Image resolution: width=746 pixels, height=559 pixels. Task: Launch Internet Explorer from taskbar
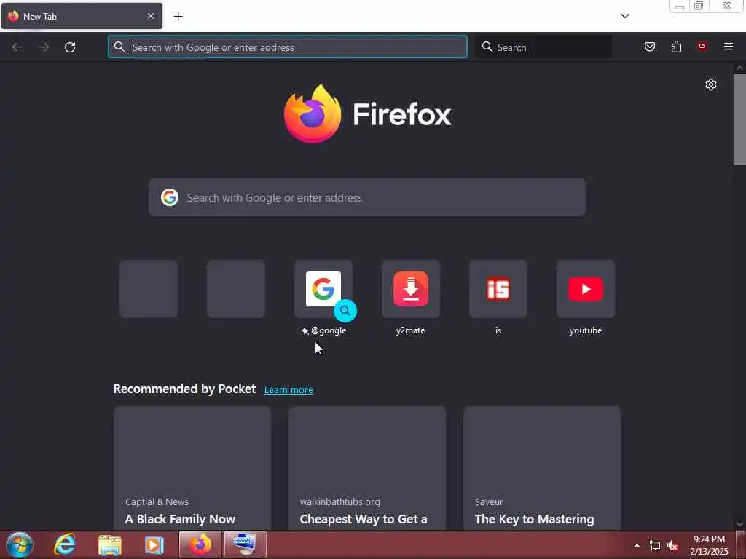(65, 544)
